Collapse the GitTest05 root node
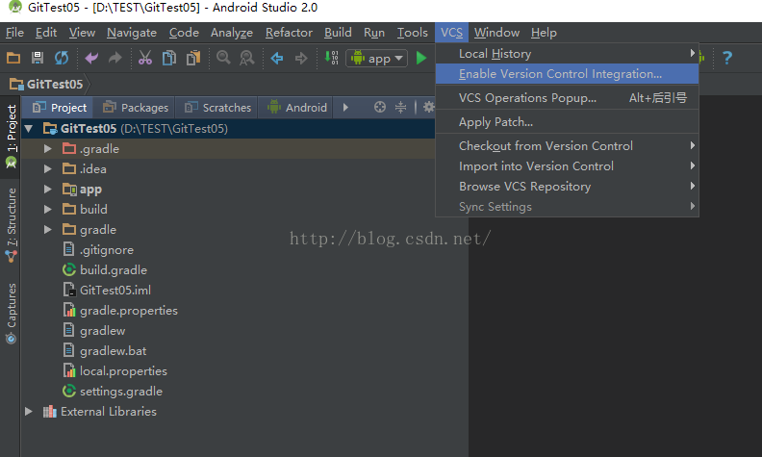The height and width of the screenshot is (457, 762). pos(29,129)
